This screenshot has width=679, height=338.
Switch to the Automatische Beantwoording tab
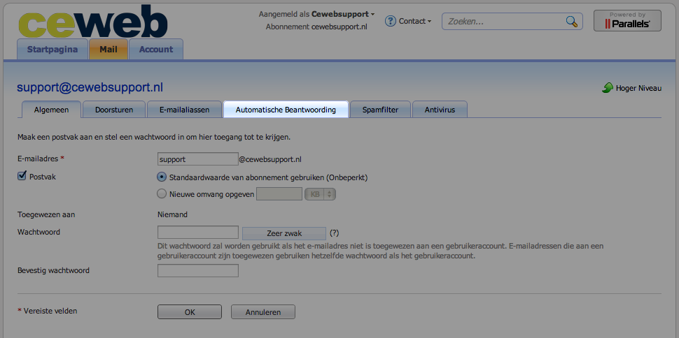[x=286, y=110]
